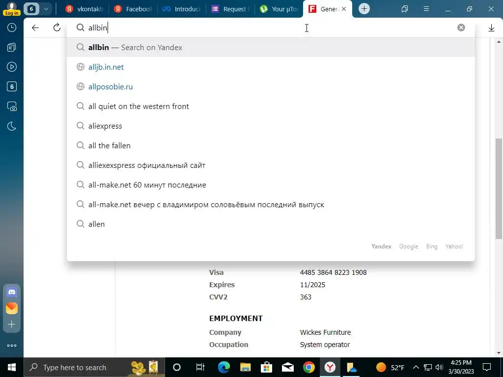The height and width of the screenshot is (377, 503).
Task: Choose 'all the fallen' suggestion
Action: pos(271,145)
